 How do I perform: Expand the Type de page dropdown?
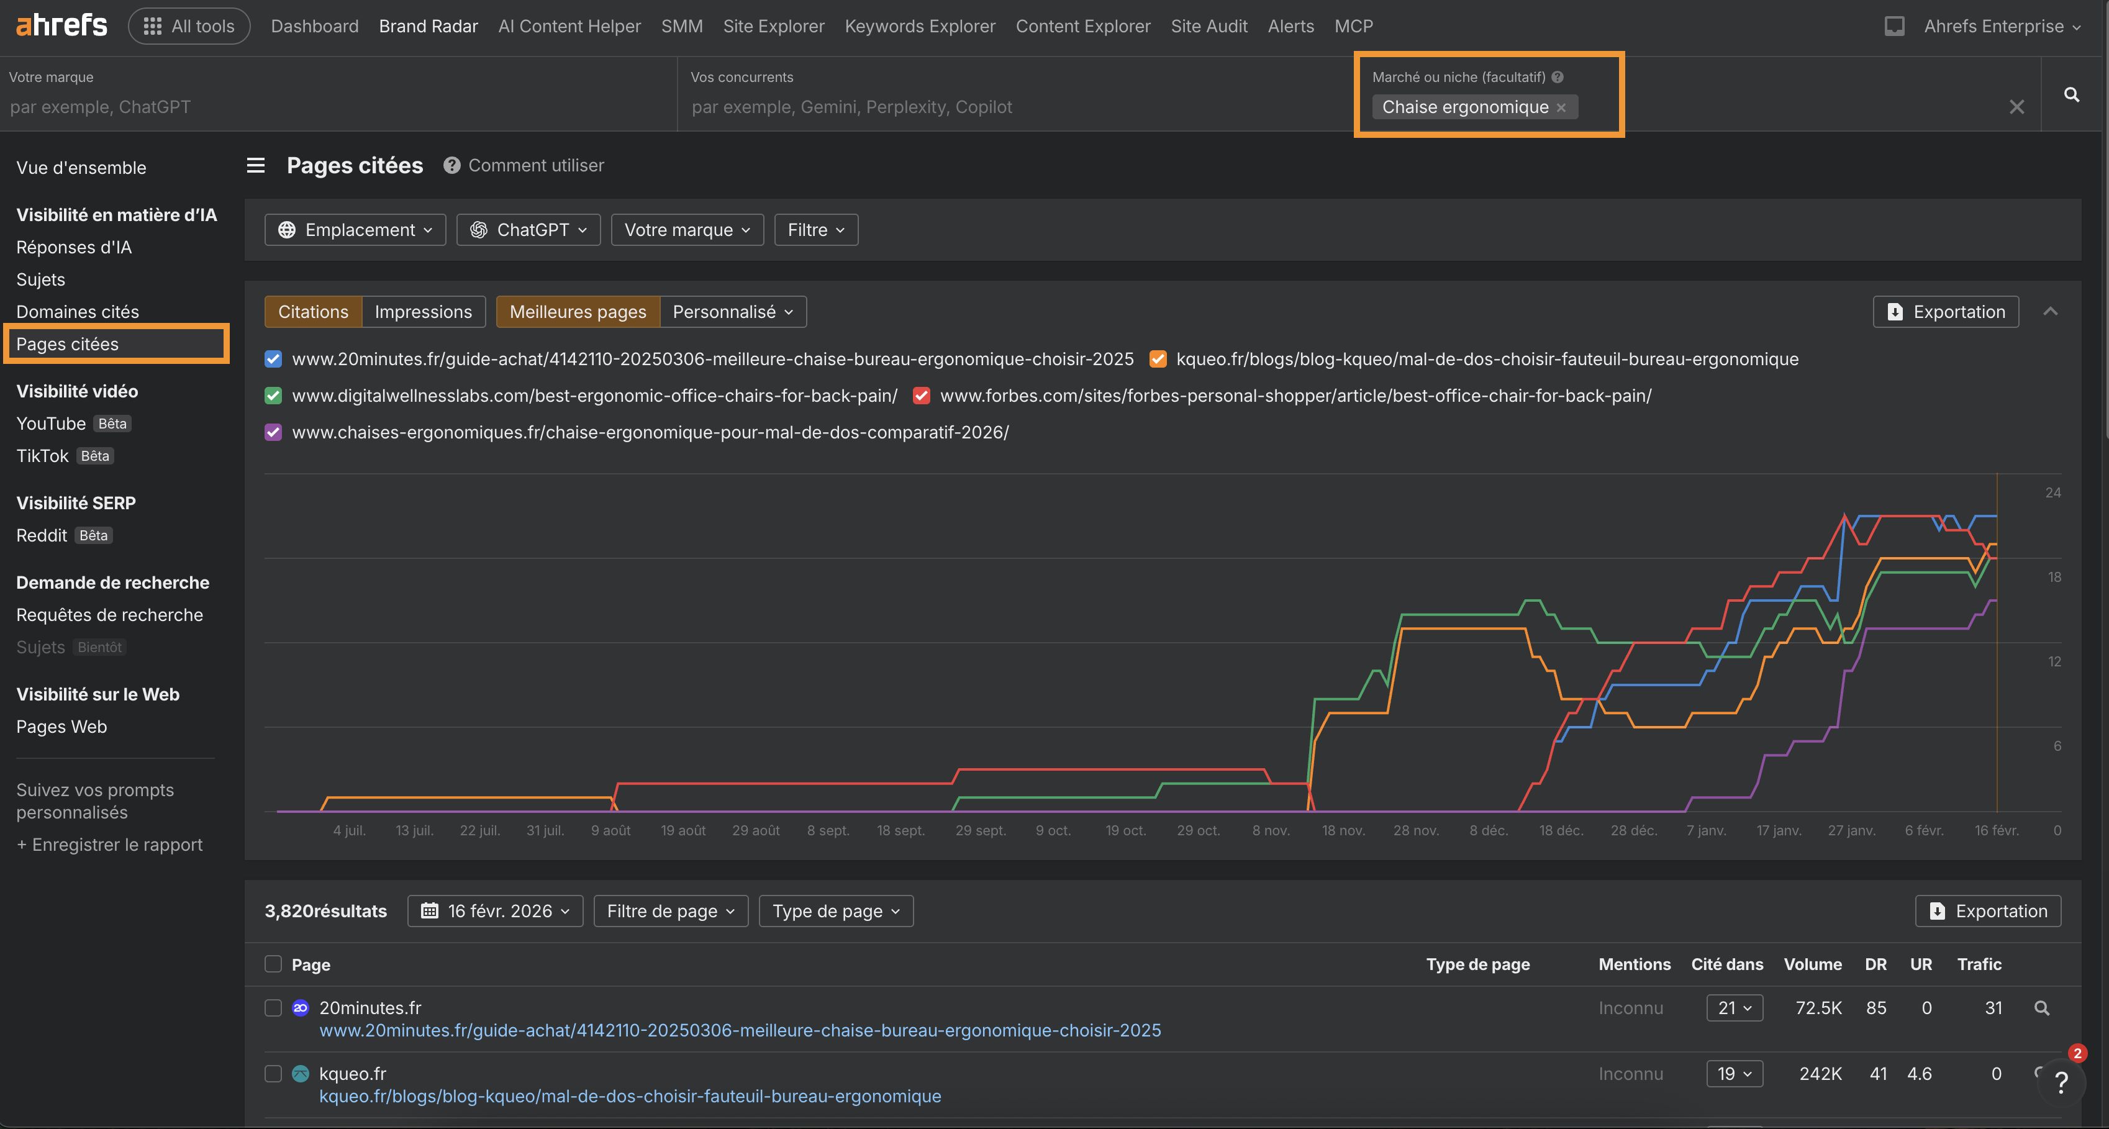coord(835,910)
